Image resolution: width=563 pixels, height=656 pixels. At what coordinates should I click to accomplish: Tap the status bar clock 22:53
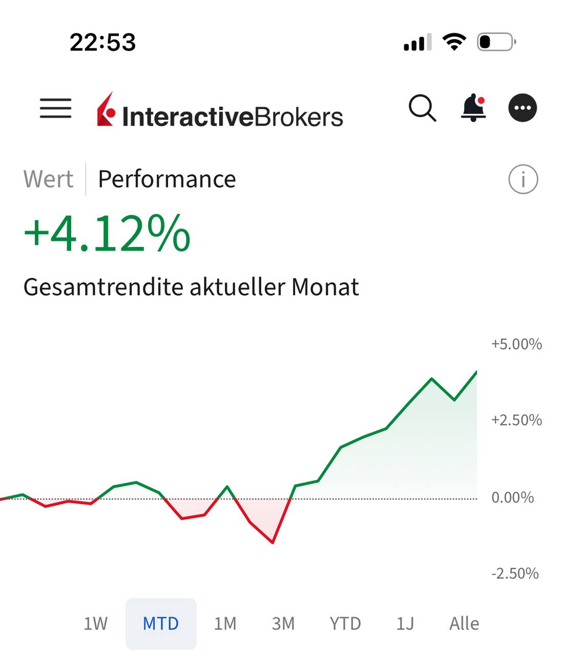point(103,42)
